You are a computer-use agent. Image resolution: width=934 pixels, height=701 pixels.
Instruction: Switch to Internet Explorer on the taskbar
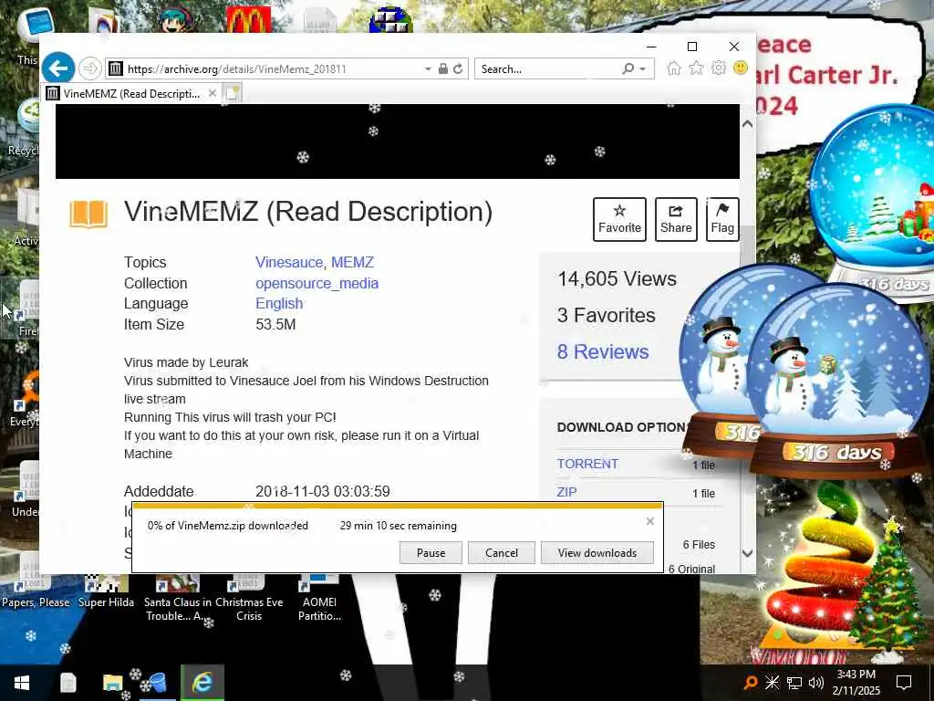(202, 683)
